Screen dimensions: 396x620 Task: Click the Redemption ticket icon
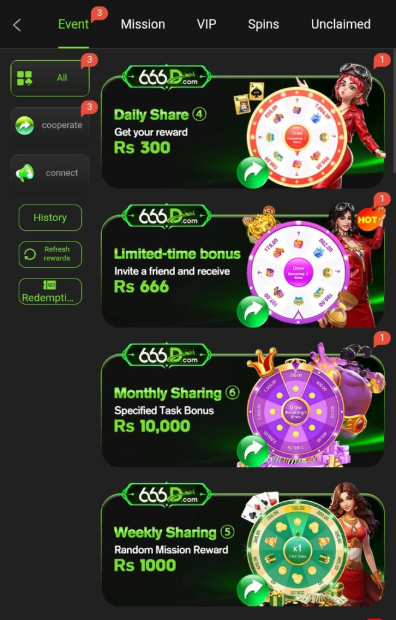point(50,285)
